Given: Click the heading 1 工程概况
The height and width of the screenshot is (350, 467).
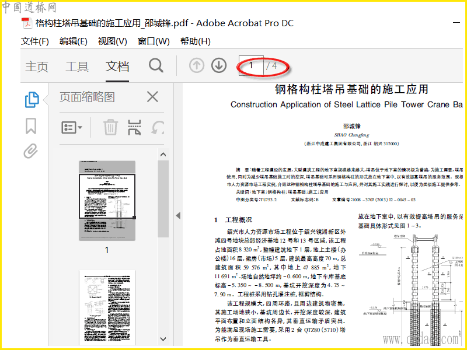Looking at the screenshot, I should (233, 220).
